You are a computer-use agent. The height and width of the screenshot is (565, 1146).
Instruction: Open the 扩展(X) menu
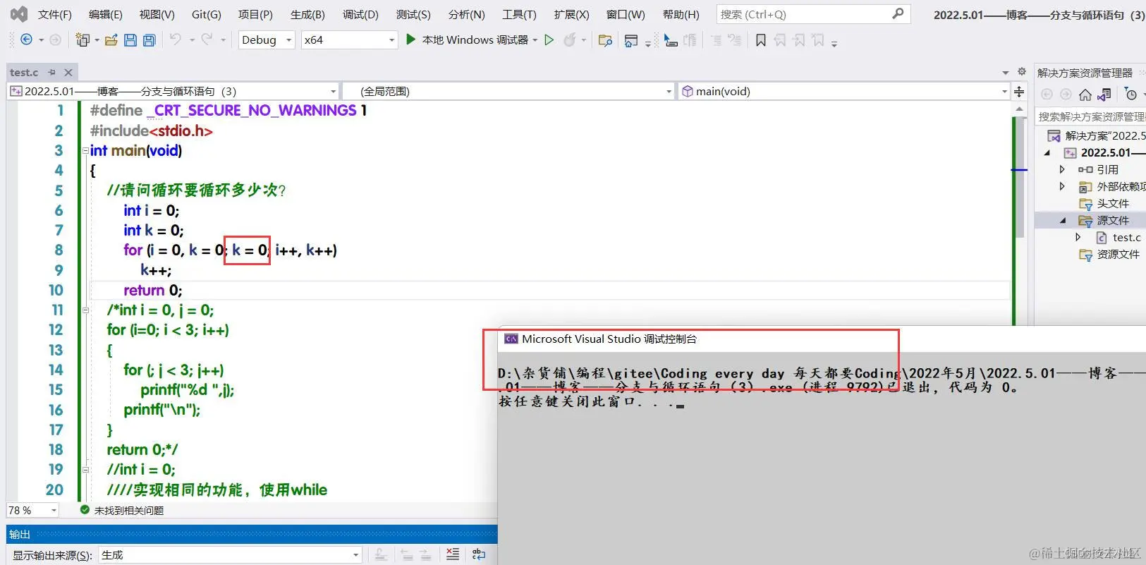click(571, 14)
